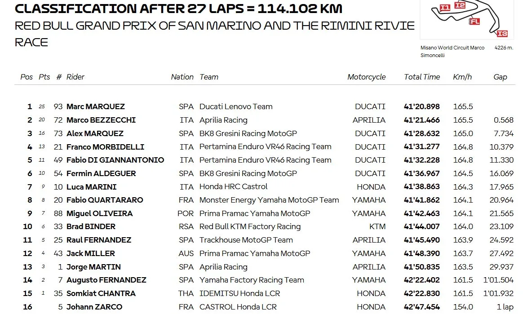Select rider Marc MARQUEZ

(95, 106)
